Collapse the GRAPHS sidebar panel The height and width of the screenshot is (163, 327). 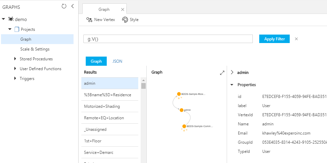pyautogui.click(x=73, y=6)
